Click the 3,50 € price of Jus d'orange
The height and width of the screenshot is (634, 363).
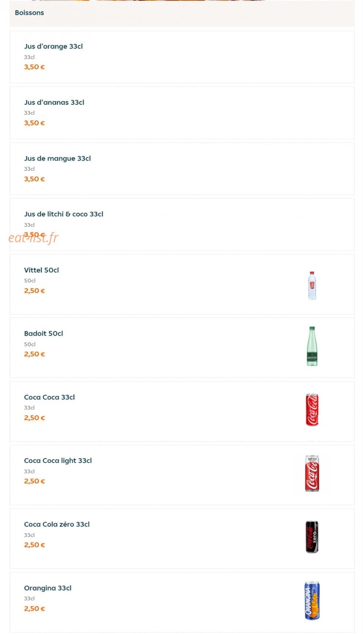coord(34,67)
